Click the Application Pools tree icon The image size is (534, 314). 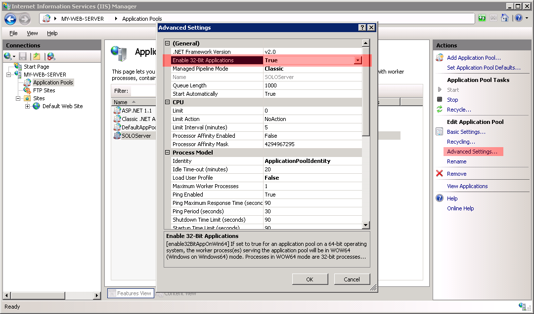click(x=27, y=82)
